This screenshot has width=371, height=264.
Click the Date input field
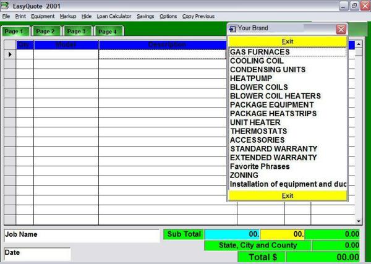click(x=37, y=254)
